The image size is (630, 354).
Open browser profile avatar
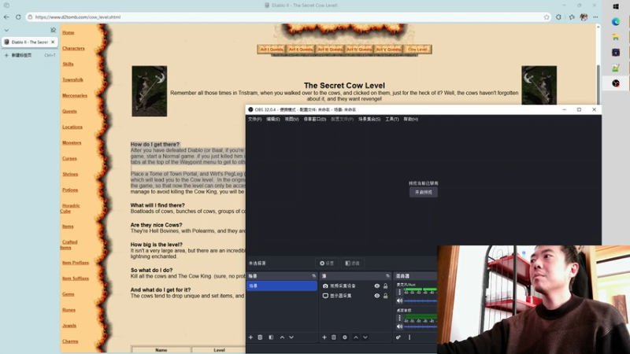584,17
